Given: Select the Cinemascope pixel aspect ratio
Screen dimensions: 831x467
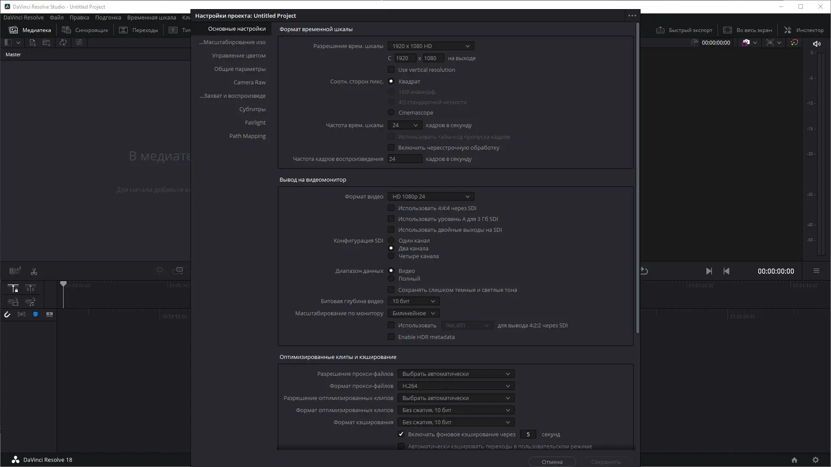Looking at the screenshot, I should [x=391, y=112].
